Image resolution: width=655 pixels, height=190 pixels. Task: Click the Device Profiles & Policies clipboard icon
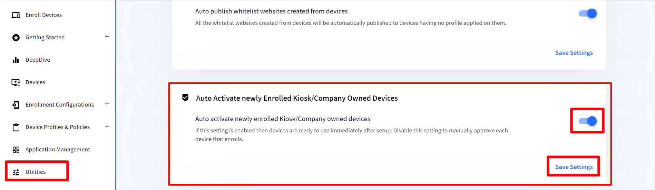tap(16, 127)
